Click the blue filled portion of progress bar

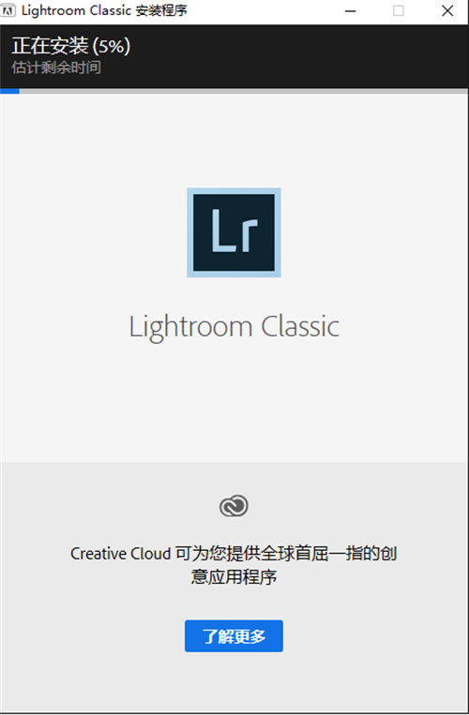(x=9, y=91)
